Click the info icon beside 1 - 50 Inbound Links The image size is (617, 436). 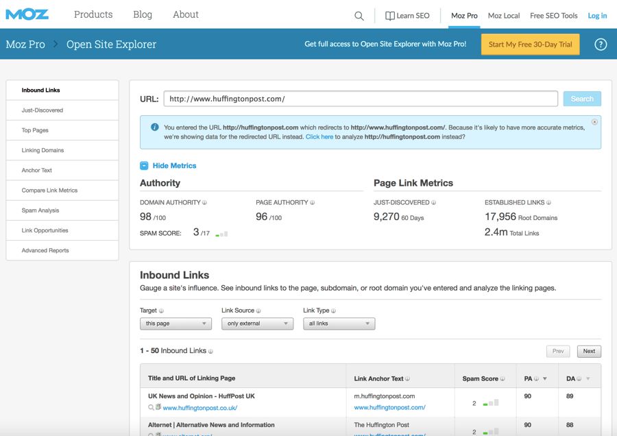(210, 352)
